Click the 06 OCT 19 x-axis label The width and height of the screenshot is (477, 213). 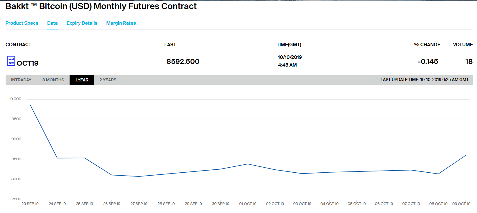click(384, 204)
